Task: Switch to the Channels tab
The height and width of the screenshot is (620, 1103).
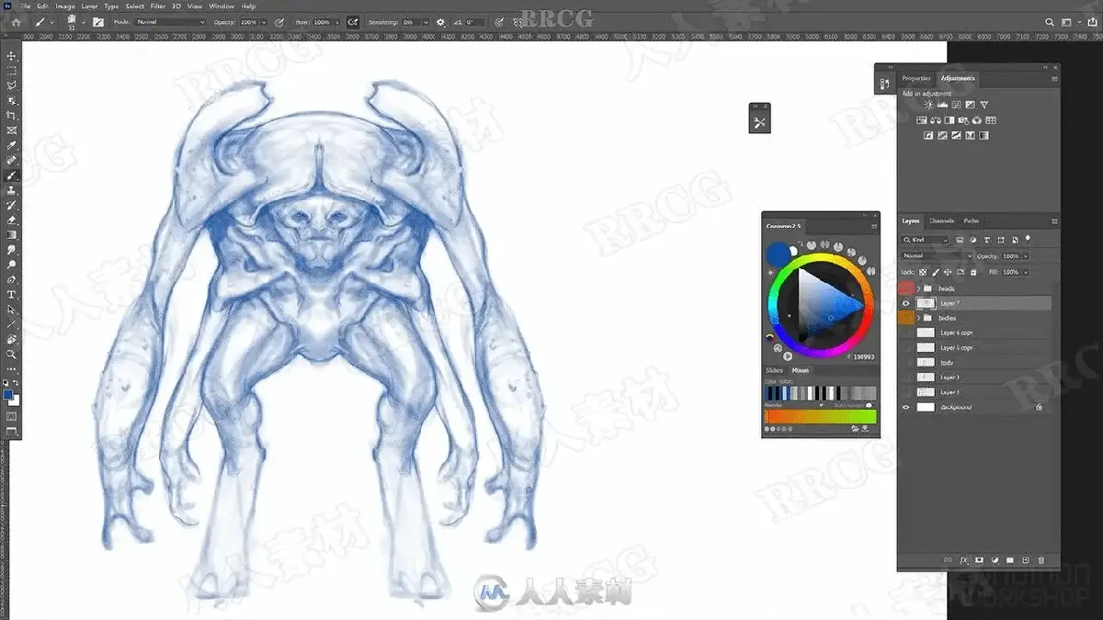Action: point(941,220)
